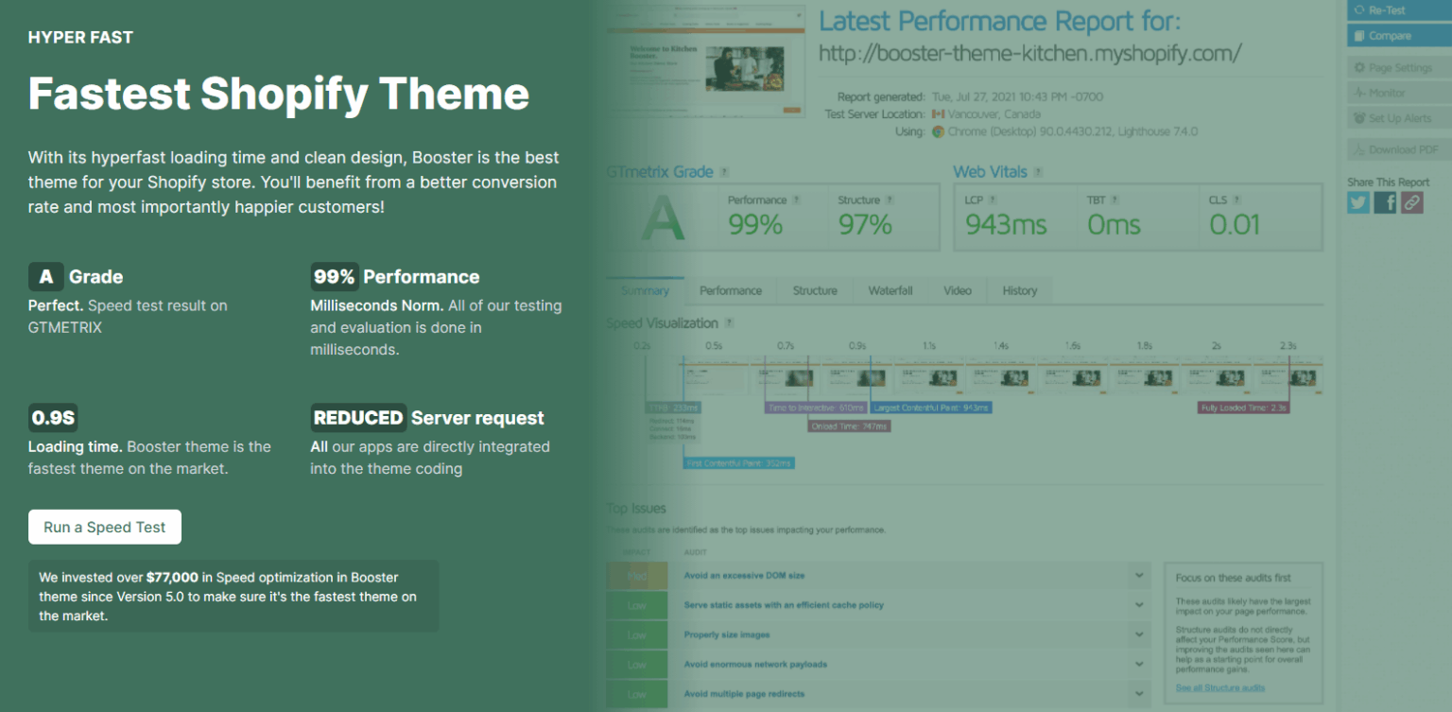Share the report via the Facebook icon
Image resolution: width=1452 pixels, height=712 pixels.
pos(1384,201)
